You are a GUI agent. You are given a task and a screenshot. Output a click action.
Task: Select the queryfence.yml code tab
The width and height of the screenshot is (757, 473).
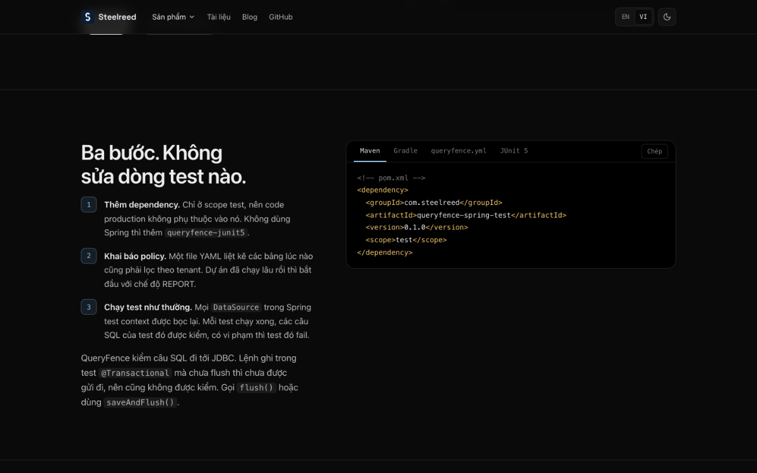(x=459, y=151)
